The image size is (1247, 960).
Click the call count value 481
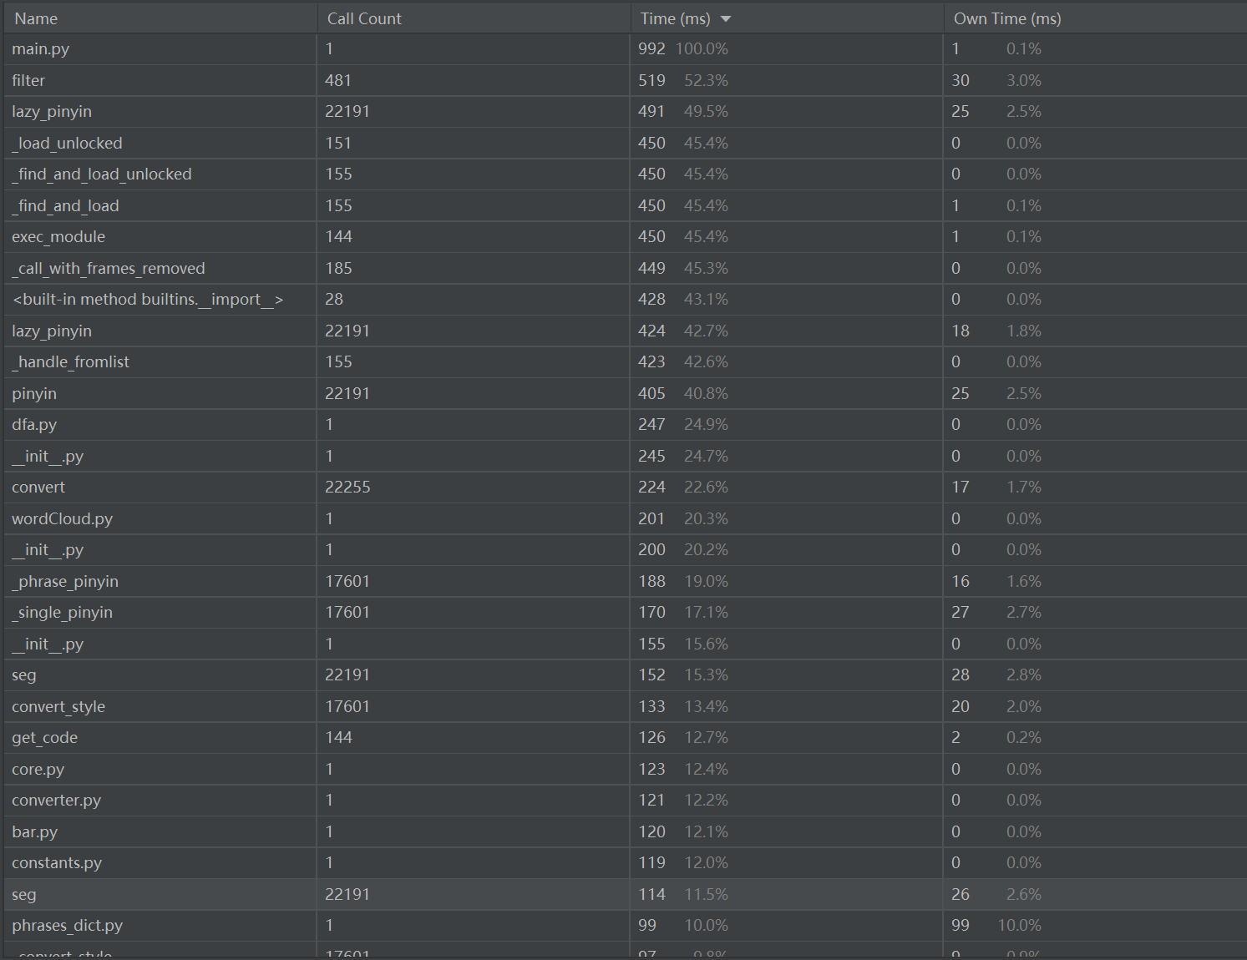tap(338, 80)
